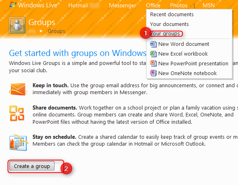Create a New Word document
238x185 pixels.
(183, 44)
